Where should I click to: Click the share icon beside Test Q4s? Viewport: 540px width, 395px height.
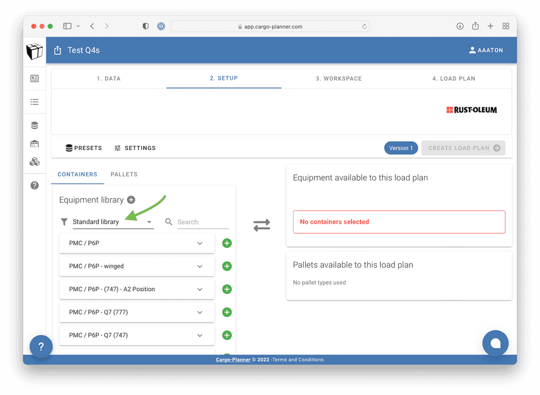57,51
